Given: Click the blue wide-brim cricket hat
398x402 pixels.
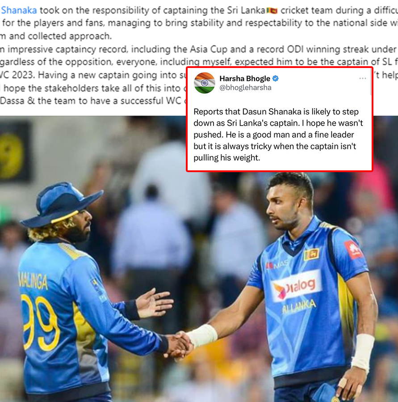Looking at the screenshot, I should (61, 205).
